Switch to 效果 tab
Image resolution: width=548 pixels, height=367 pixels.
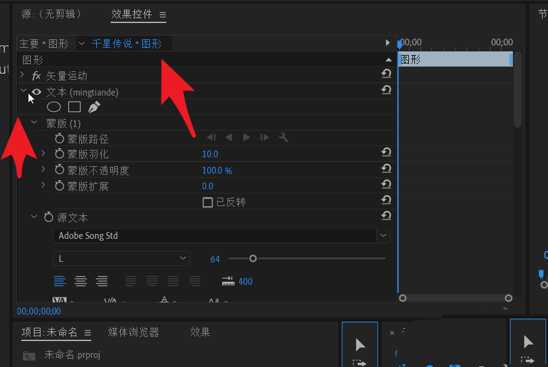pos(200,332)
